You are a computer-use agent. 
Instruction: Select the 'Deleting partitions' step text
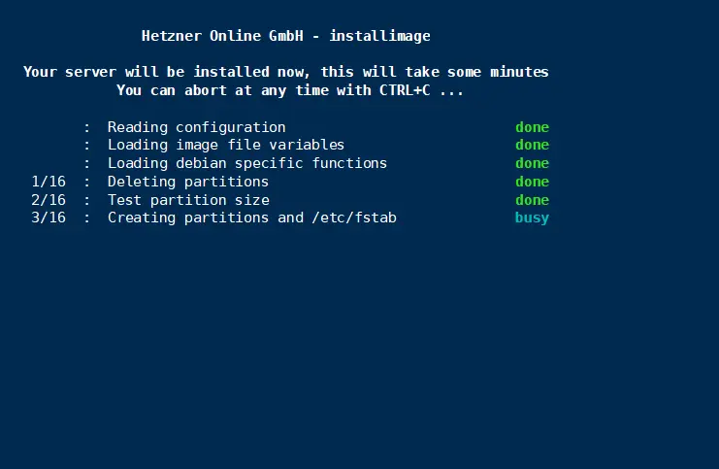tap(187, 182)
